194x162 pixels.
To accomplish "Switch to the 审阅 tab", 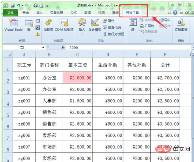I will click(x=116, y=13).
